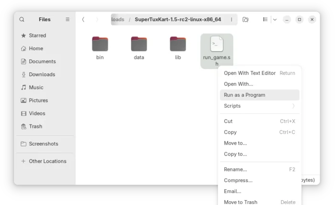The width and height of the screenshot is (335, 205).
Task: Select the lib folder icon
Action: tap(178, 44)
